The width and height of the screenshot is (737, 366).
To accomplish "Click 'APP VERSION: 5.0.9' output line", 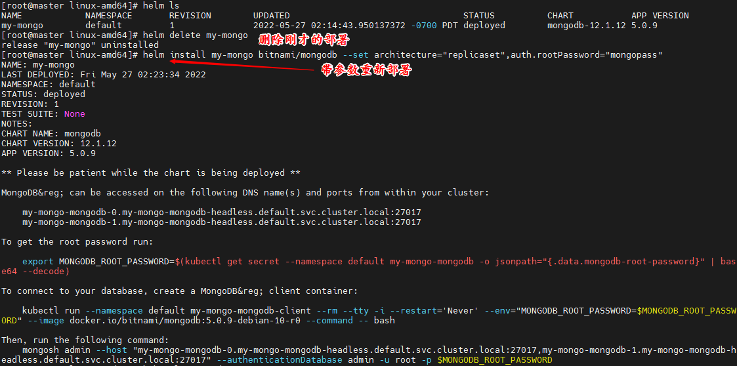I will (x=49, y=153).
